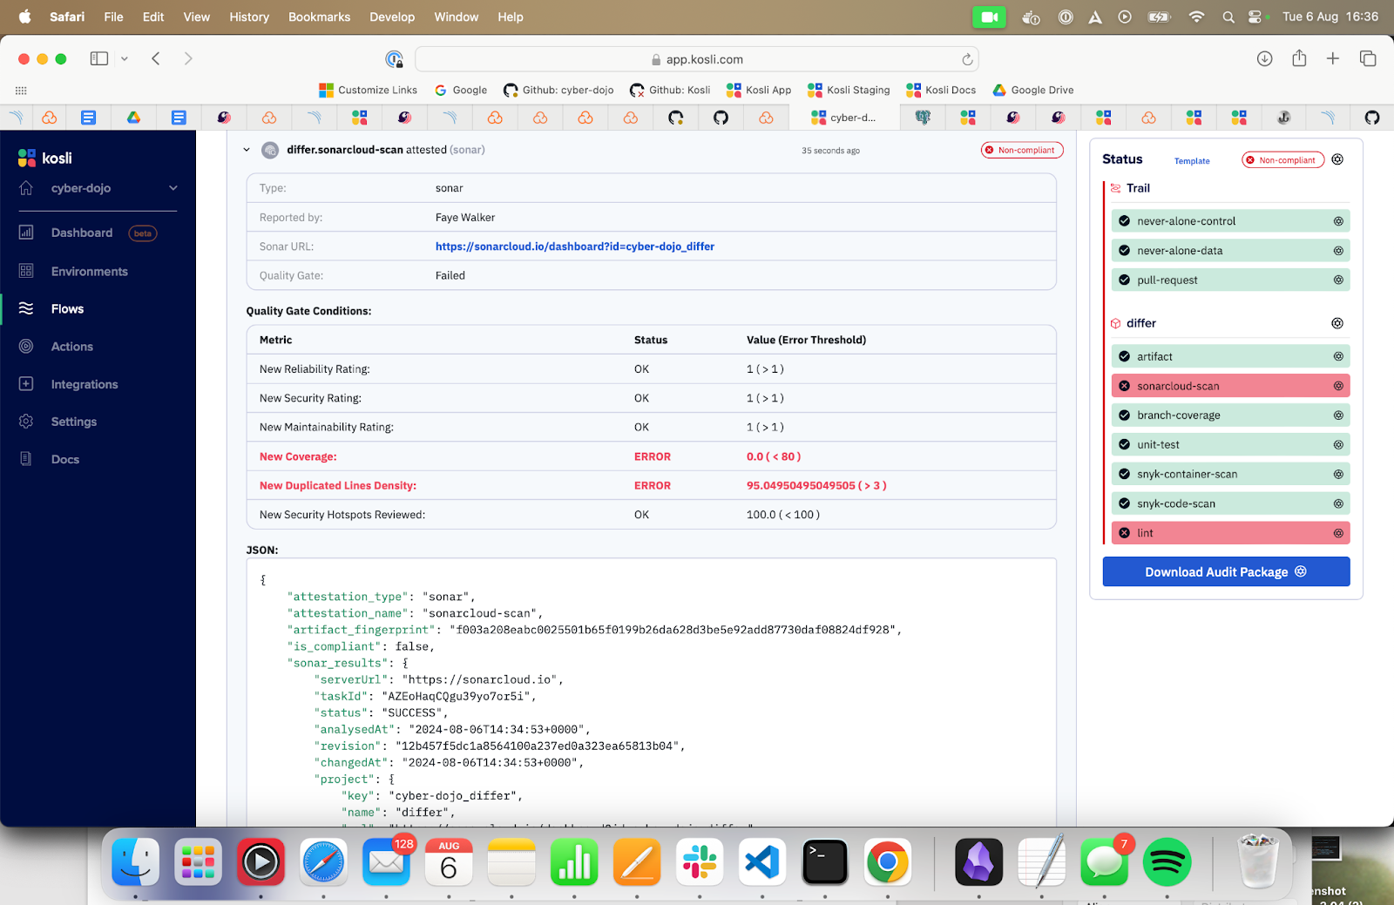Open Control Center in menu bar
This screenshot has width=1394, height=905.
[x=1255, y=17]
